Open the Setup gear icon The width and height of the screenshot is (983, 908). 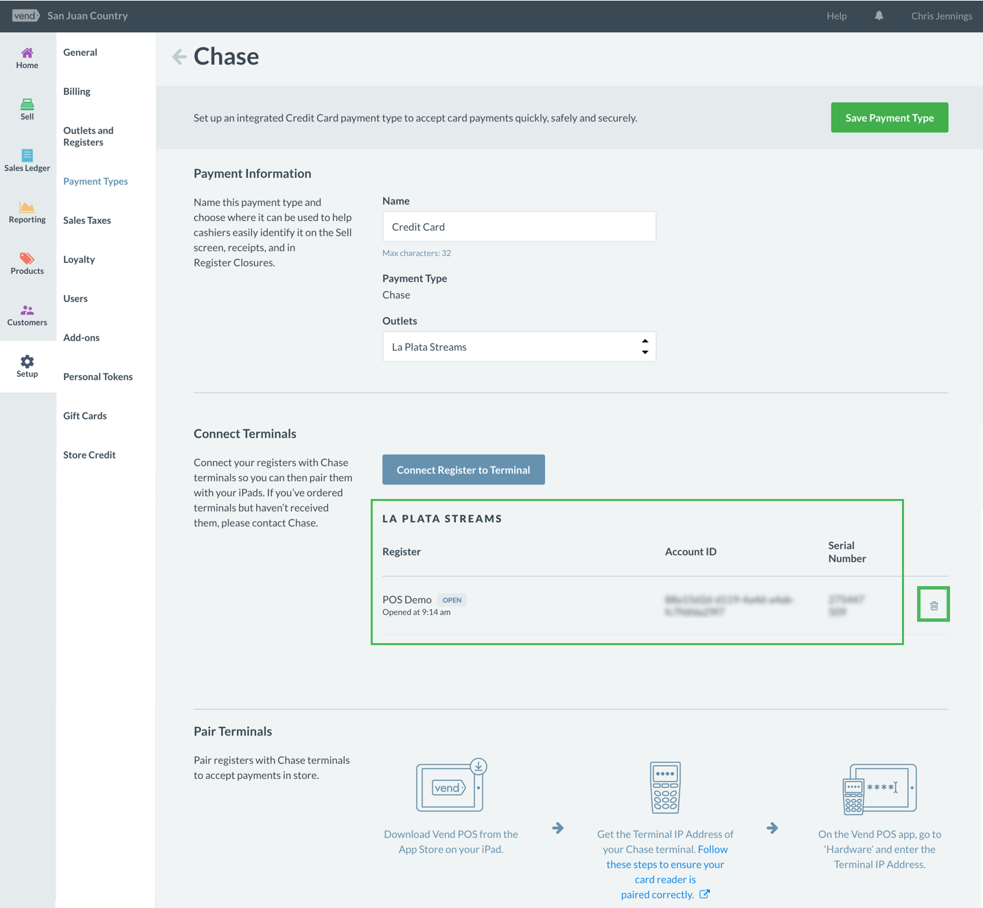[27, 362]
